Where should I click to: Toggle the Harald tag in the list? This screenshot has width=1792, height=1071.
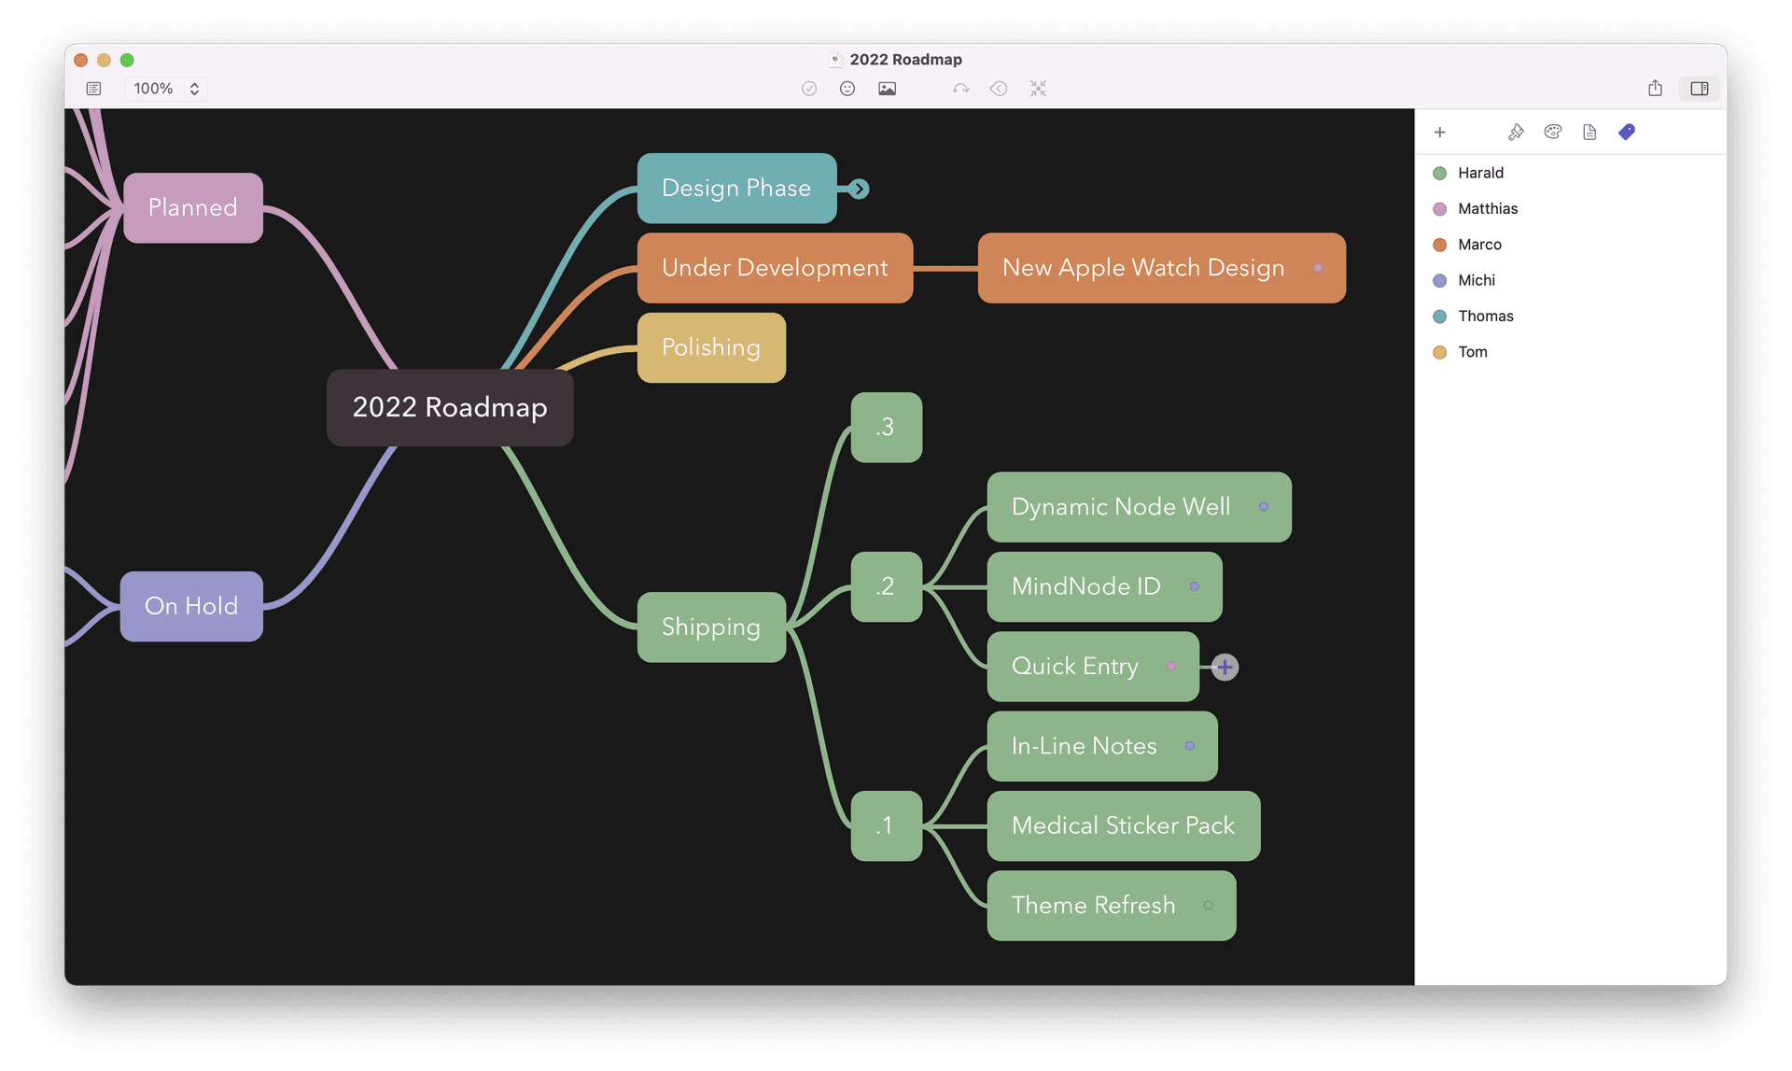[x=1481, y=173]
